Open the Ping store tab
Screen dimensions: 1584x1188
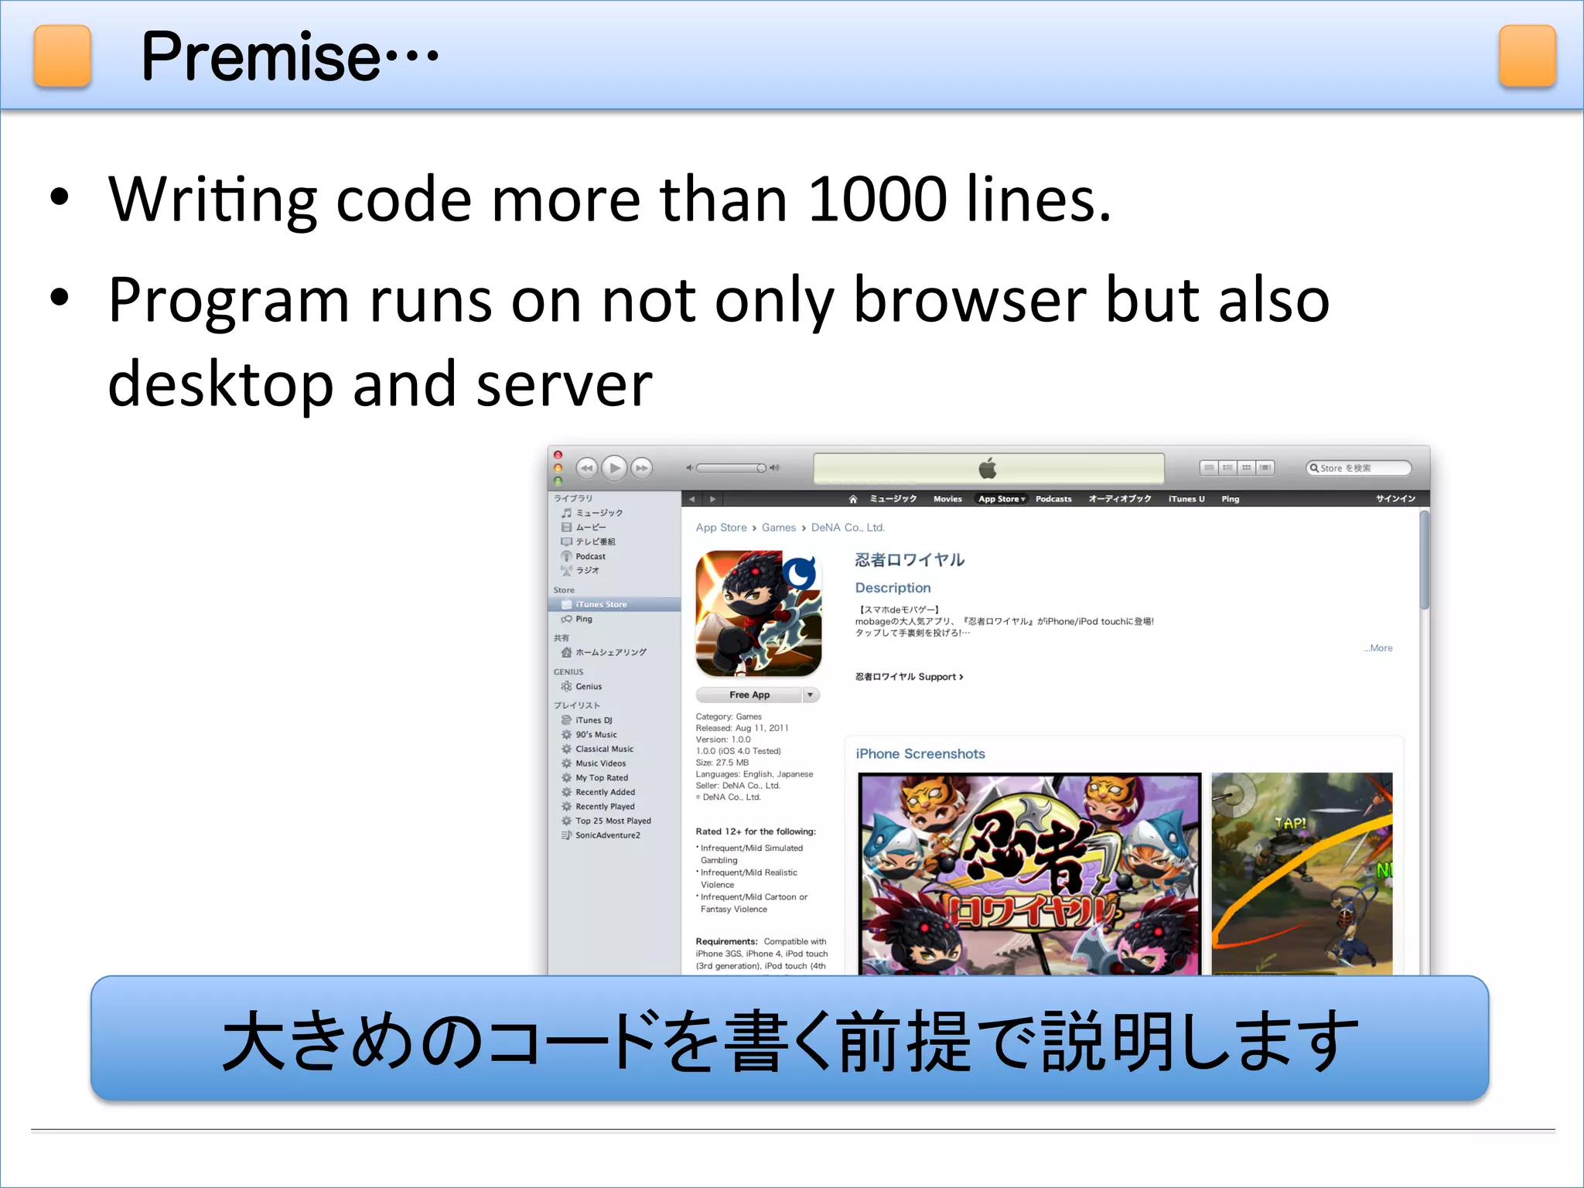tap(1231, 499)
